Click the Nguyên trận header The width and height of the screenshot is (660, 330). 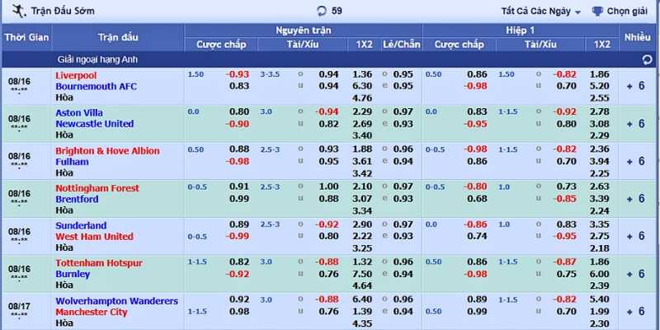[x=303, y=31]
